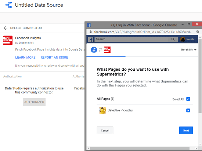Image resolution: width=202 pixels, height=151 pixels.
Task: Click the Detective Pikachu page thumbnail
Action: (x=103, y=110)
